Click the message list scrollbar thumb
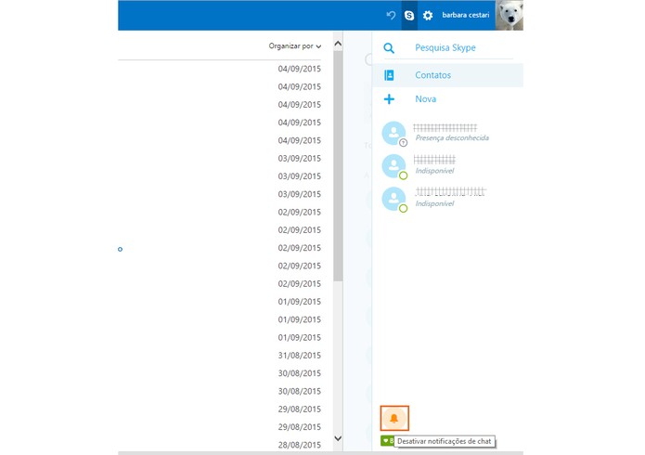This screenshot has width=645, height=455. 338,165
